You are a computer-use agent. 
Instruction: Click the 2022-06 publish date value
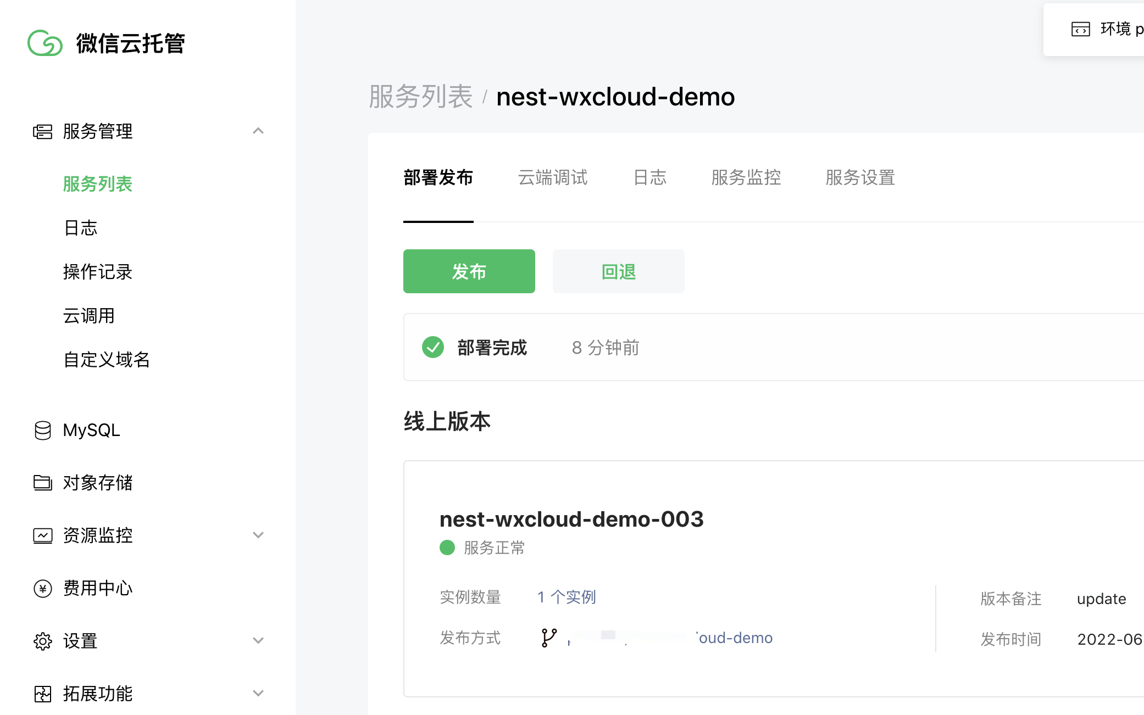coord(1110,639)
